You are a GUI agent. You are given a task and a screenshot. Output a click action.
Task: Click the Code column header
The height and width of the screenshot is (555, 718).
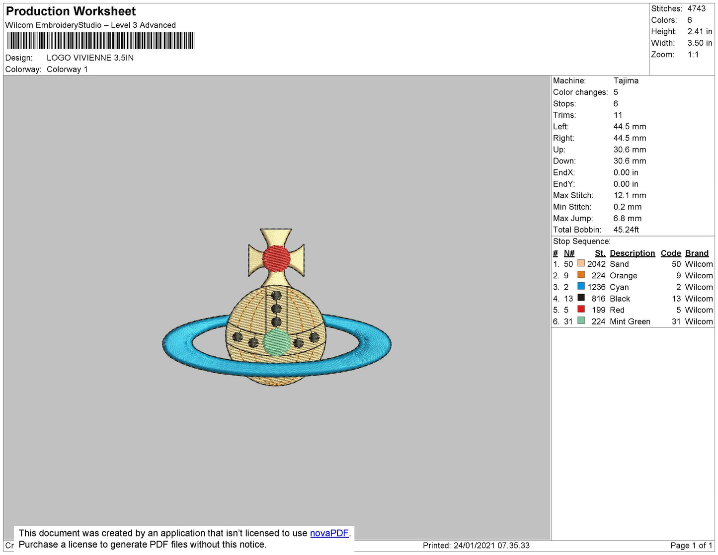tap(671, 253)
